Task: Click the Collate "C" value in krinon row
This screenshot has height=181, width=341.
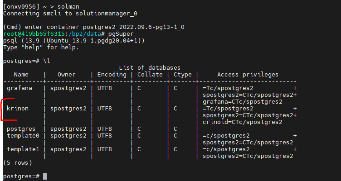Action: 139,108
